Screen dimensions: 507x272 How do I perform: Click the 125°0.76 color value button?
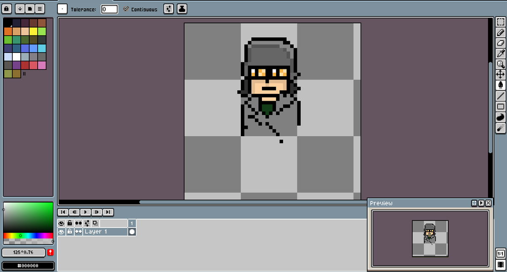pyautogui.click(x=24, y=253)
